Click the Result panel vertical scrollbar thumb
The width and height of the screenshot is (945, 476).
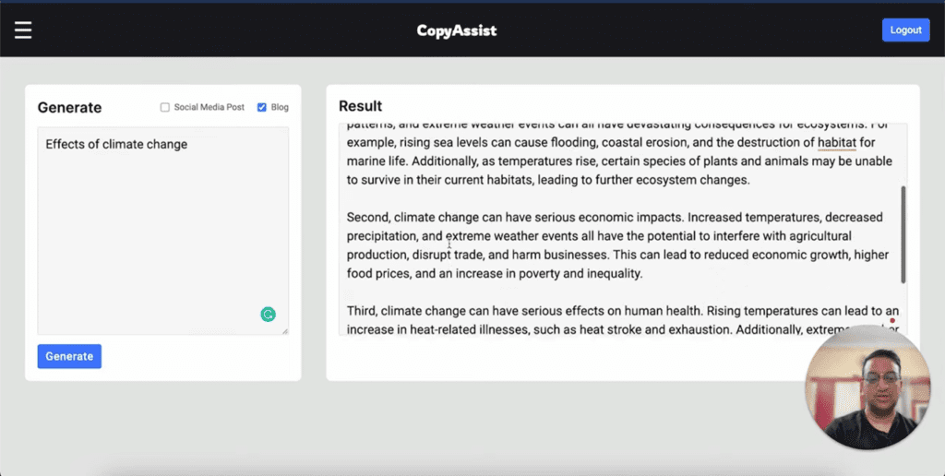[903, 234]
